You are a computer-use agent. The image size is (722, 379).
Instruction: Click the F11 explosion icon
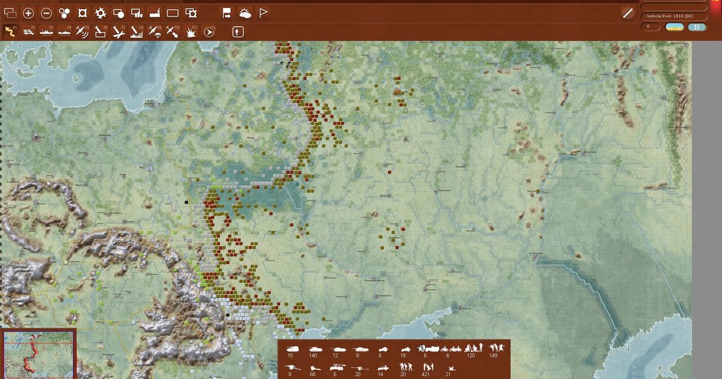coord(191,31)
